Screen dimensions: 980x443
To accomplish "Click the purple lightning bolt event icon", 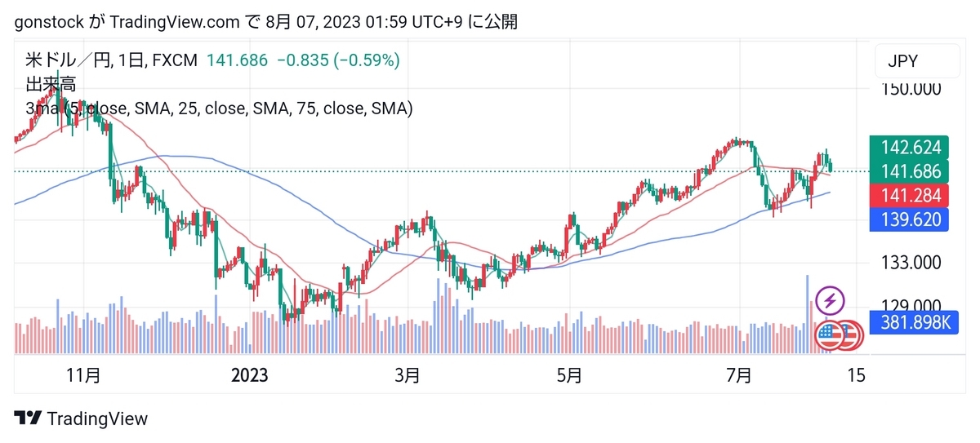I will pyautogui.click(x=830, y=300).
